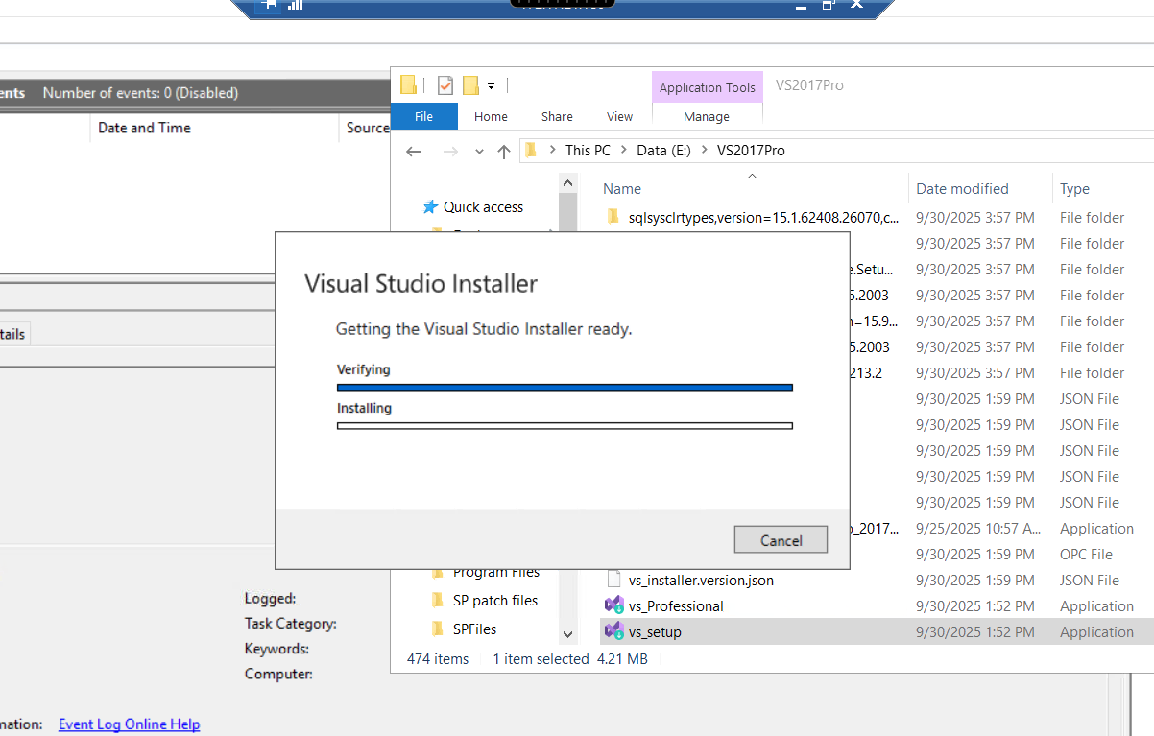Click Data (E:) breadcrumb
Viewport: 1154px width, 736px height.
coord(663,151)
